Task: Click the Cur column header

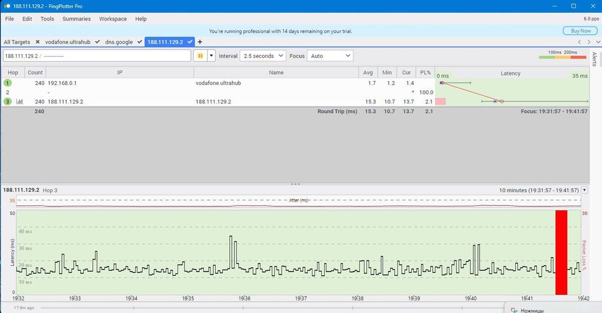Action: tap(406, 72)
